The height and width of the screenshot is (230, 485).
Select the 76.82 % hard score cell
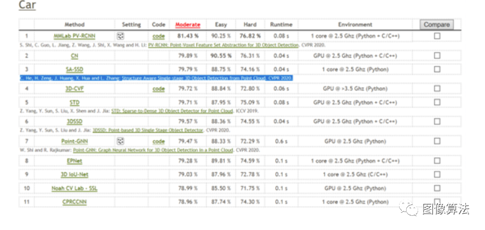click(250, 36)
